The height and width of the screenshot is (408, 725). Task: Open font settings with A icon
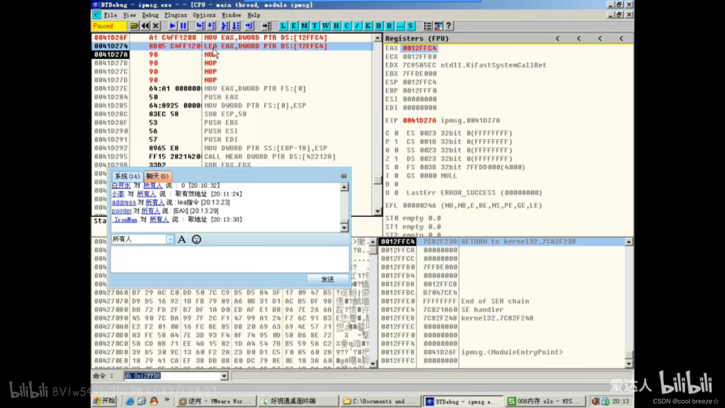(x=182, y=239)
